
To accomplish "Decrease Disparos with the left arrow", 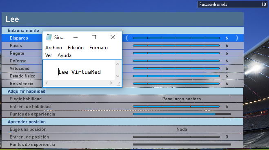I will tap(127, 38).
